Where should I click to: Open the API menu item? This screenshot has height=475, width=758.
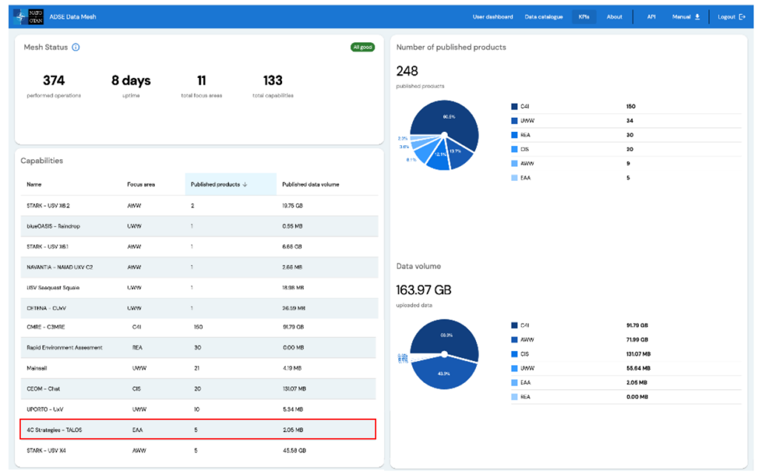[651, 16]
